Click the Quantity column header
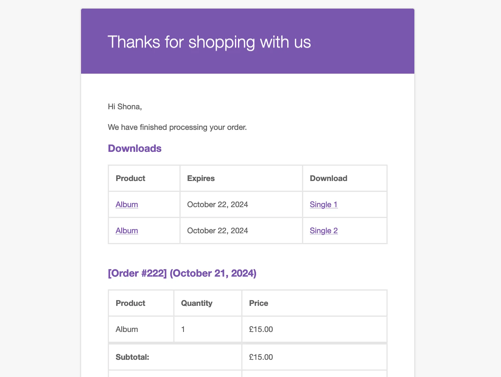This screenshot has height=377, width=501. (196, 303)
